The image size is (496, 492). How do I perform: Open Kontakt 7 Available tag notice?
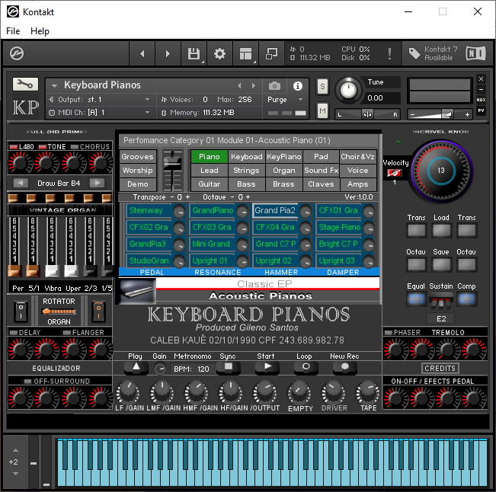433,53
